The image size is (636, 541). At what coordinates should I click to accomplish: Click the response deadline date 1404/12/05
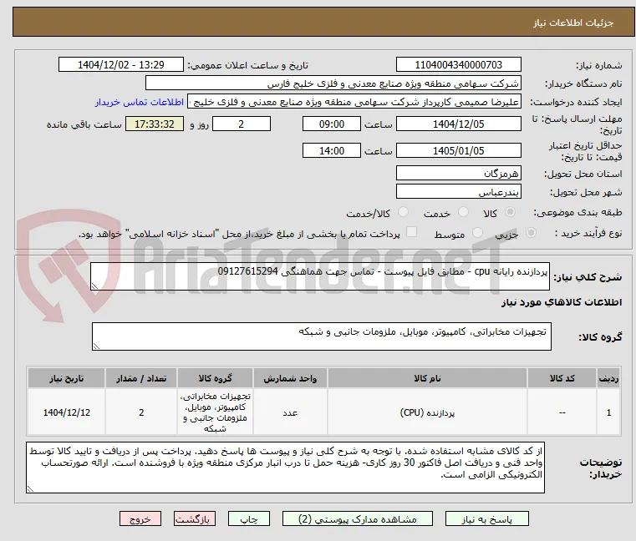458,124
